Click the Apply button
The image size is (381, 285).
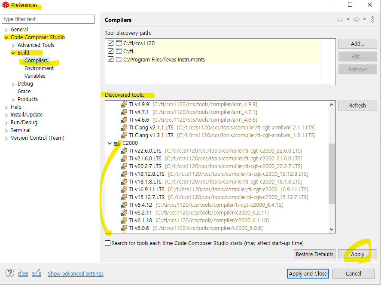pyautogui.click(x=357, y=254)
